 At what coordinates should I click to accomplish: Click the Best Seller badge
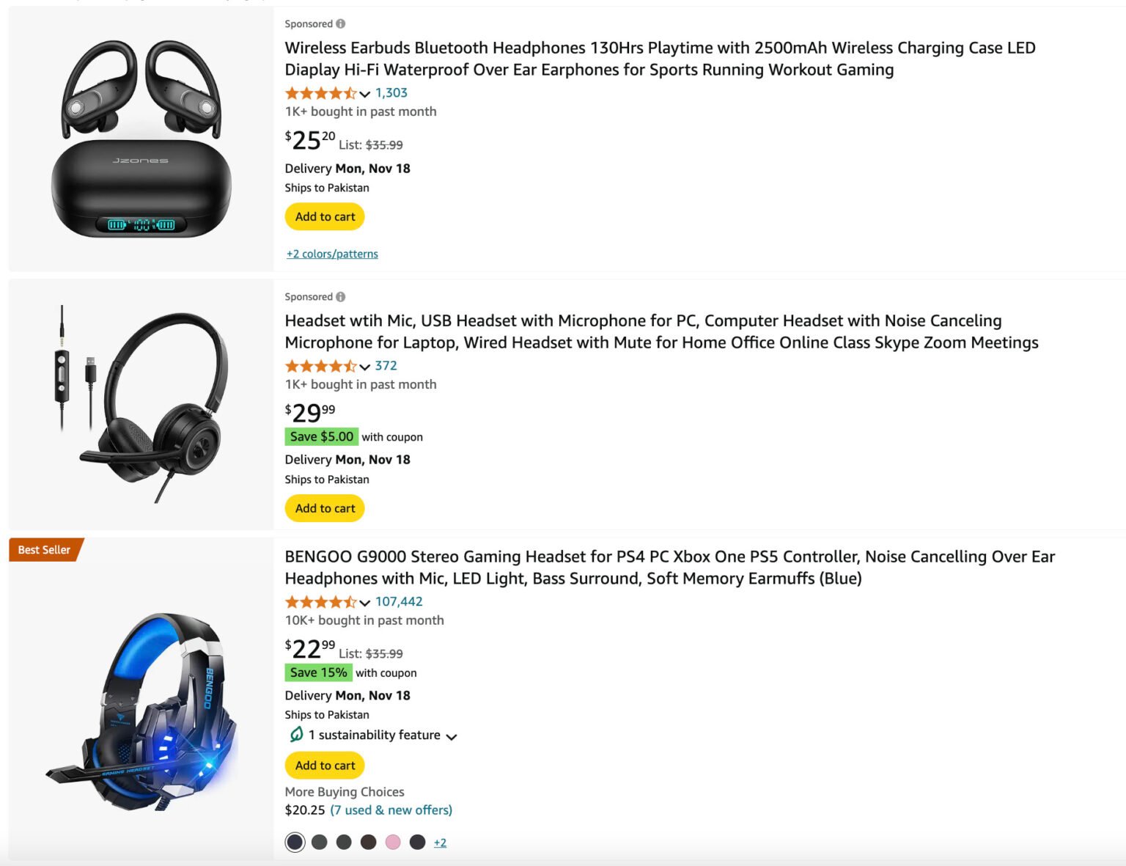[45, 550]
